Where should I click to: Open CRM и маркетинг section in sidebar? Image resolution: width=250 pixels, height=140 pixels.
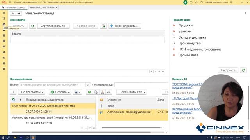(x=4, y=24)
